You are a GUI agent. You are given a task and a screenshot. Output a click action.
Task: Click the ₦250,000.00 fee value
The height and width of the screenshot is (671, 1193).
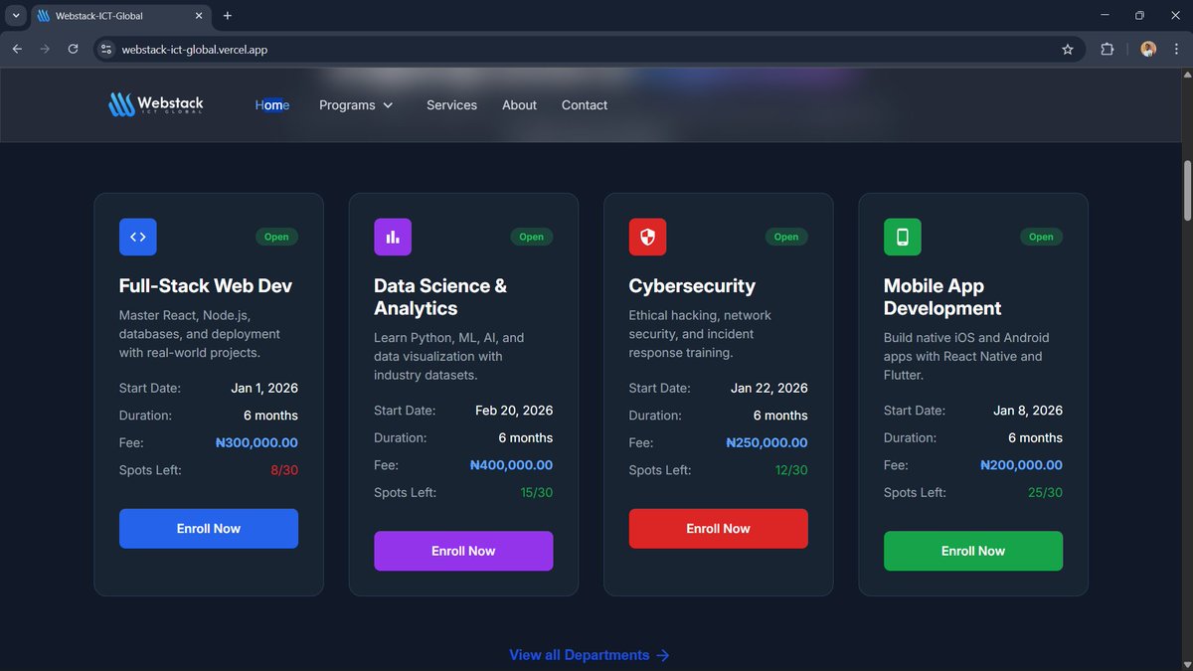pos(767,442)
